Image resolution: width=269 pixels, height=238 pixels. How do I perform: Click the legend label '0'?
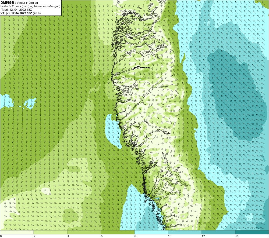point(1,236)
